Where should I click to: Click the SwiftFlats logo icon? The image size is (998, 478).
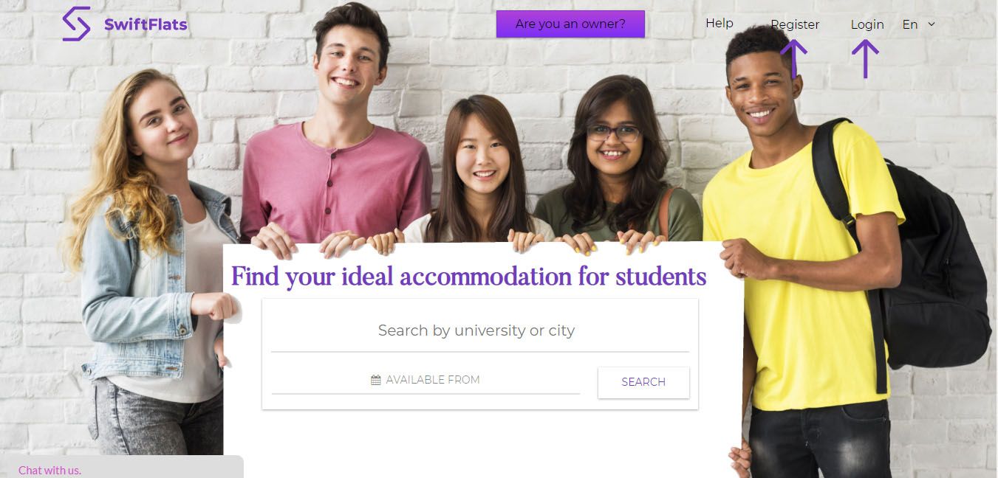[77, 24]
